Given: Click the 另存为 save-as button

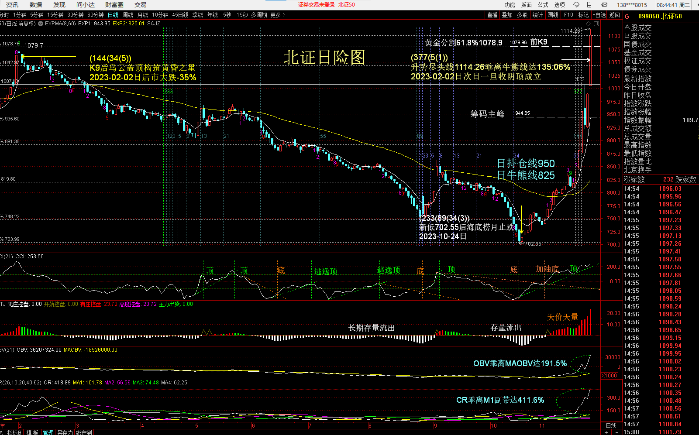Looking at the screenshot, I should click(65, 432).
